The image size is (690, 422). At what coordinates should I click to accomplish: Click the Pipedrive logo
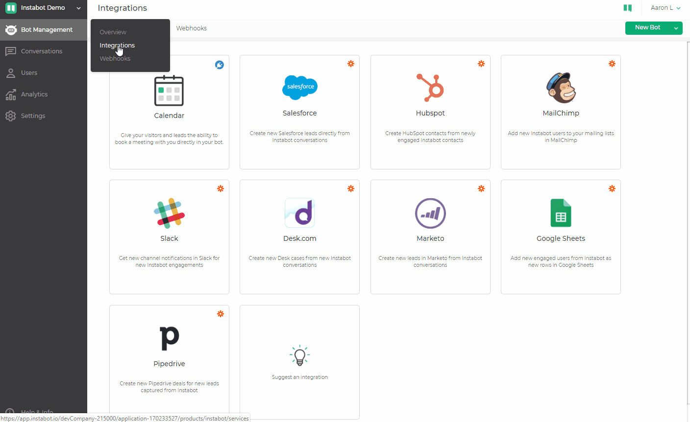click(x=170, y=338)
